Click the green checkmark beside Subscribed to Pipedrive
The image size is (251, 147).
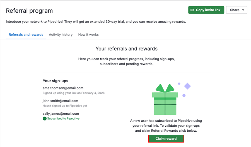coord(45,119)
